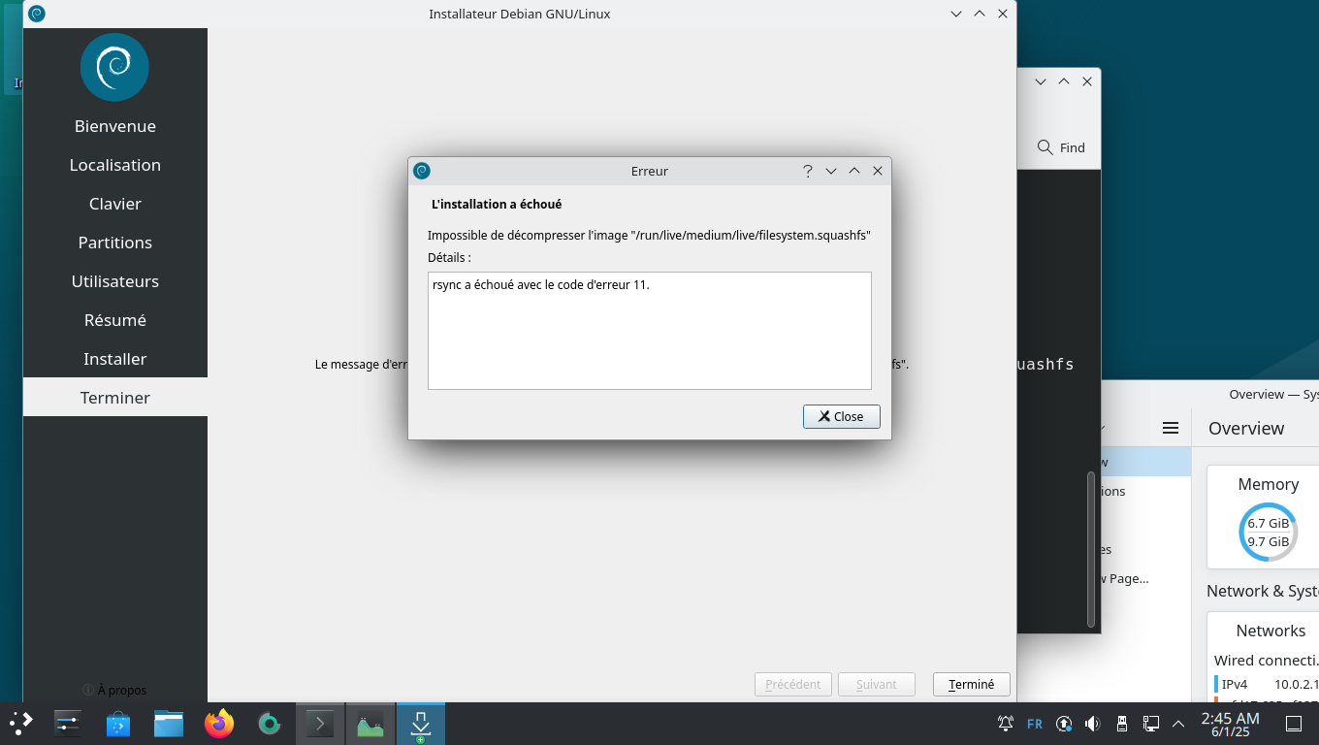Click the "Impossible de décompresser l'image" message
The image size is (1319, 745).
point(649,236)
